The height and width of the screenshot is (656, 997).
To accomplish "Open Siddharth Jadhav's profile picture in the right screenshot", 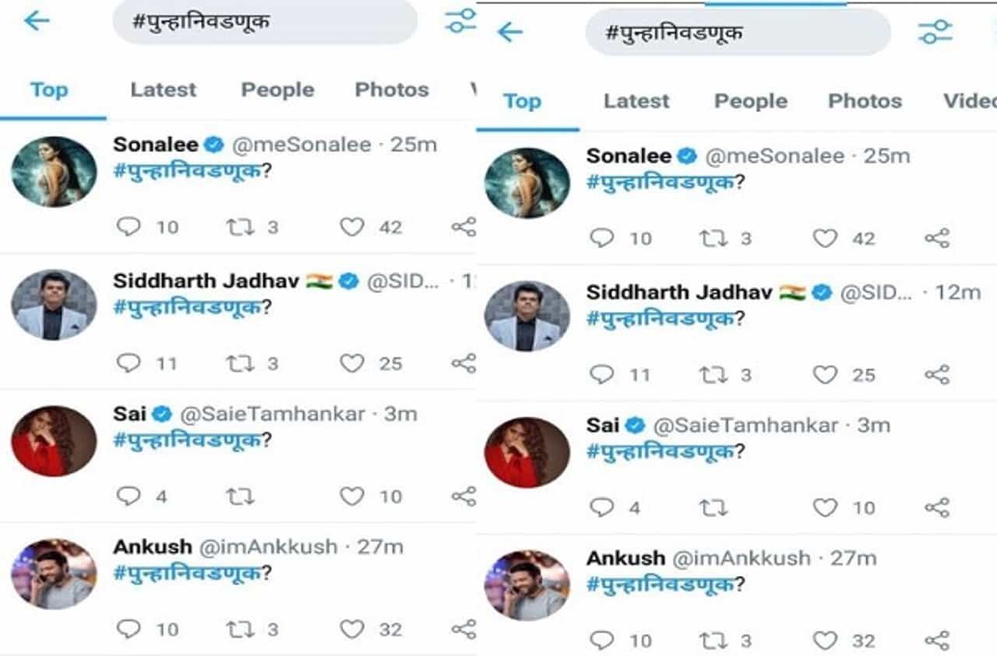I will [x=527, y=316].
